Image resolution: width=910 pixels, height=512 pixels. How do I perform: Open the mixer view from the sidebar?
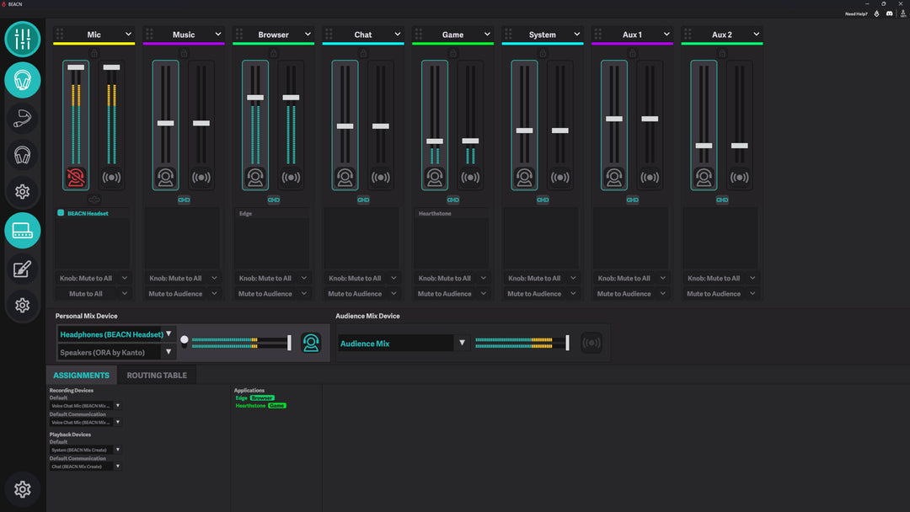pyautogui.click(x=23, y=39)
